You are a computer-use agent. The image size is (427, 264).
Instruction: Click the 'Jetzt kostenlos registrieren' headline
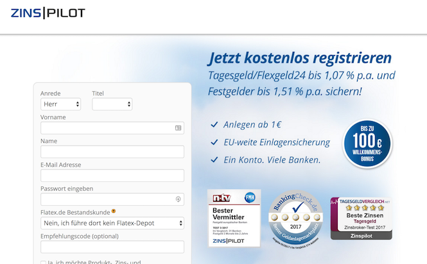300,58
